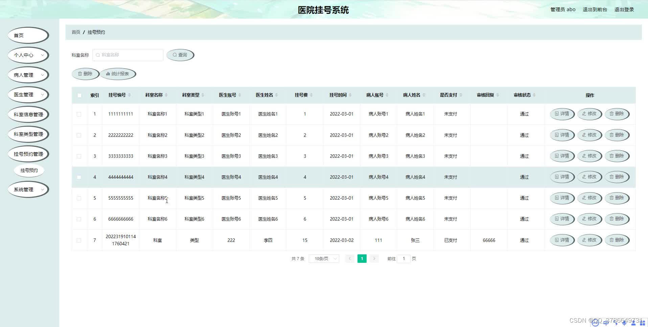Sort by 审核回复 column arrows
The height and width of the screenshot is (327, 648).
point(497,95)
